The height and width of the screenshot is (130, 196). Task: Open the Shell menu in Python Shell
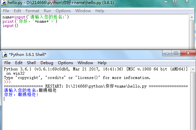(x=31, y=63)
